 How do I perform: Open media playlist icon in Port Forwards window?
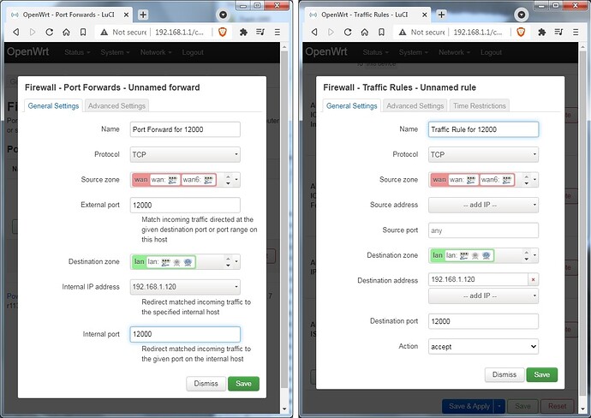(260, 32)
